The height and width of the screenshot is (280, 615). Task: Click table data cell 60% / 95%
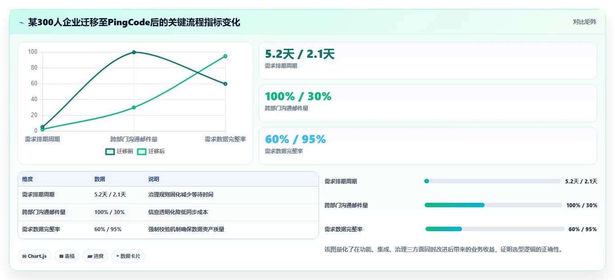click(108, 229)
